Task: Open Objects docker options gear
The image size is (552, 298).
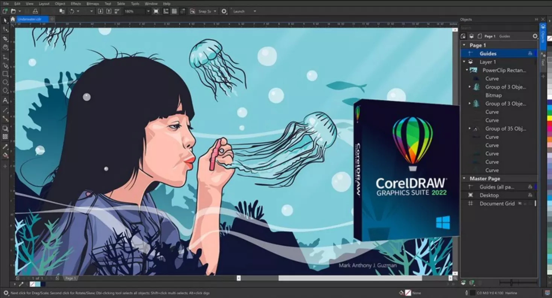Action: pos(535,36)
